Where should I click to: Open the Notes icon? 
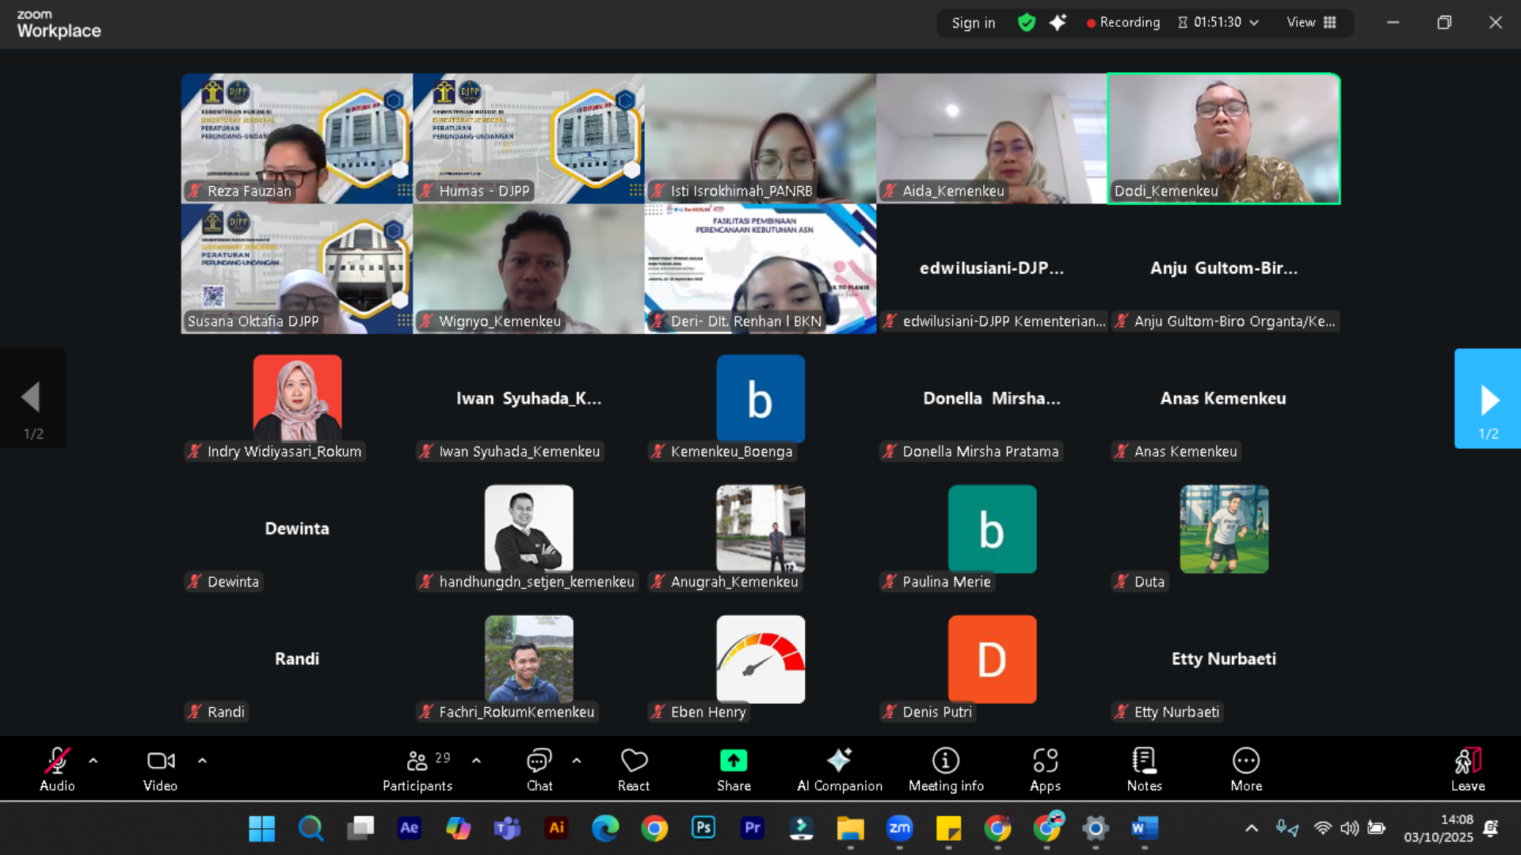point(1144,762)
